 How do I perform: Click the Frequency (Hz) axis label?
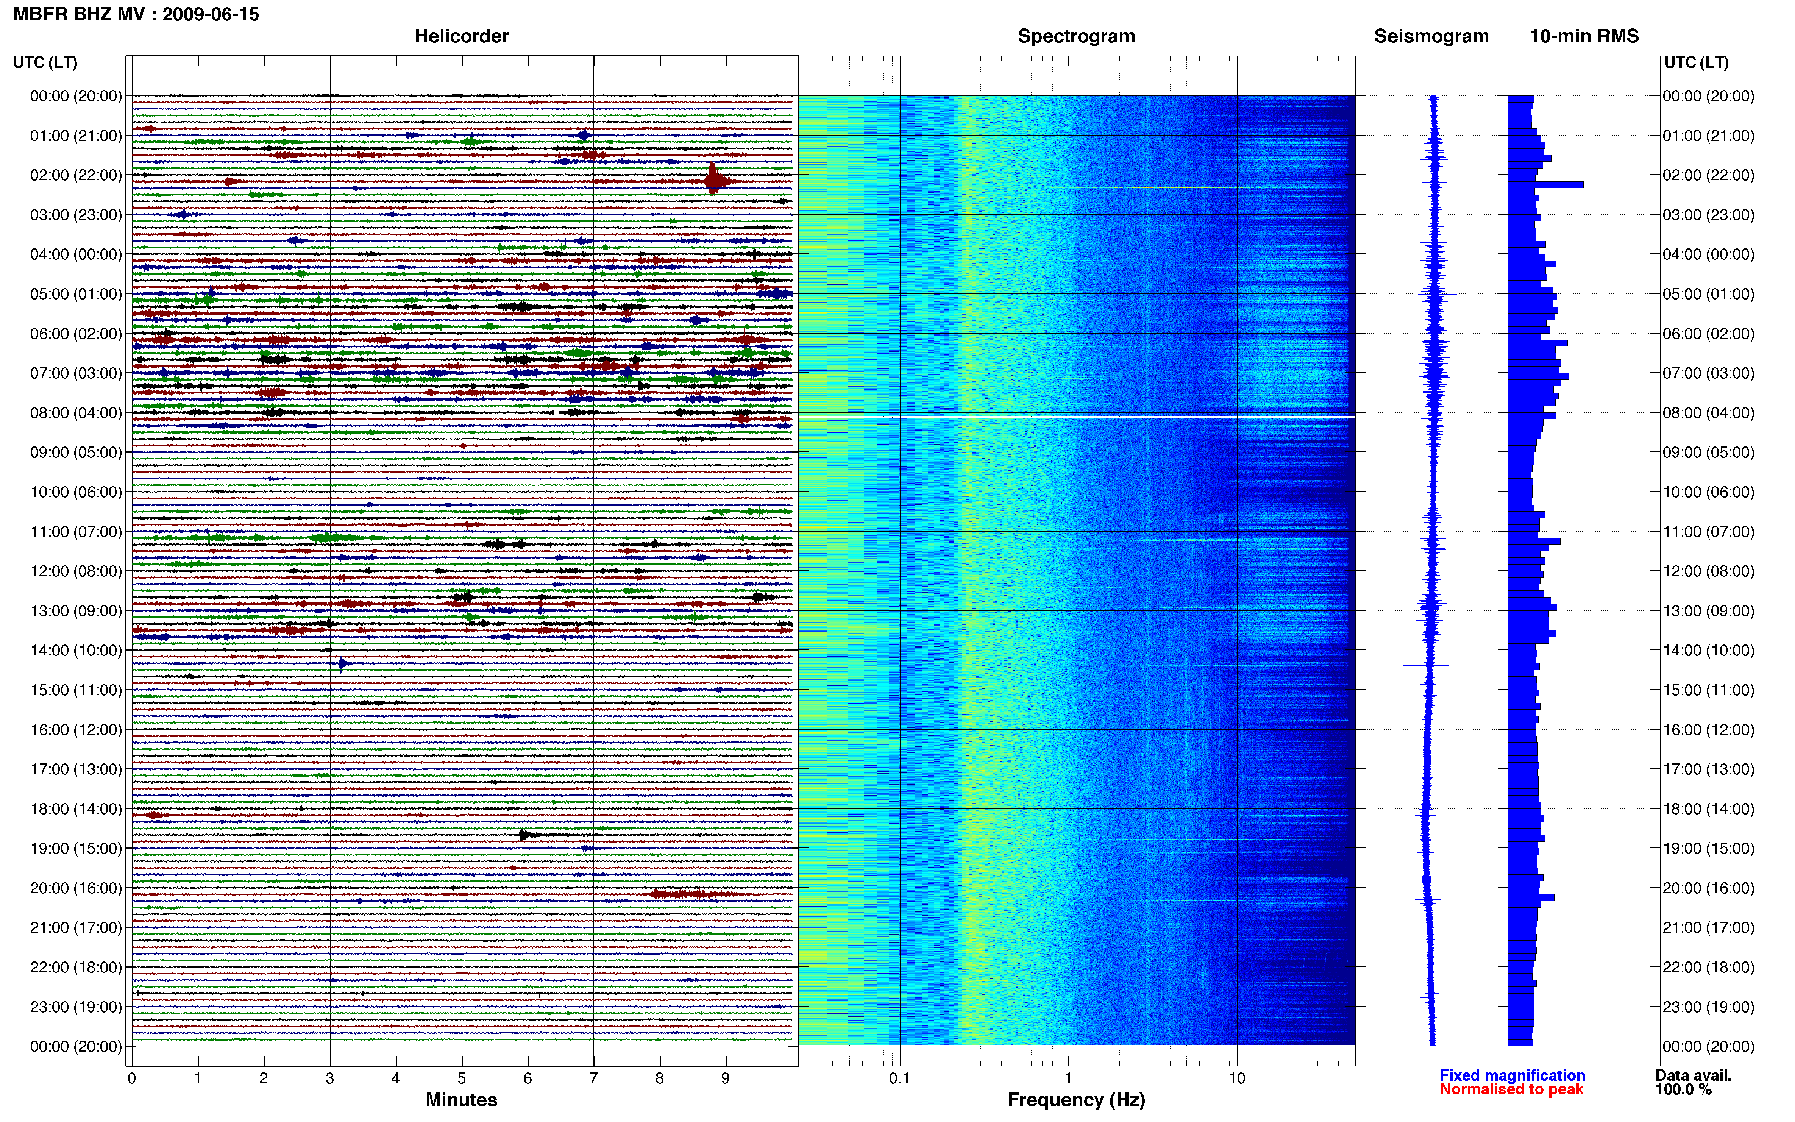pos(1076,1100)
